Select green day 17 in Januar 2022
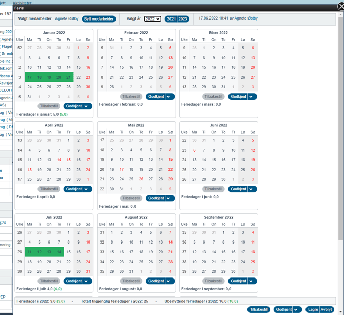 30,77
